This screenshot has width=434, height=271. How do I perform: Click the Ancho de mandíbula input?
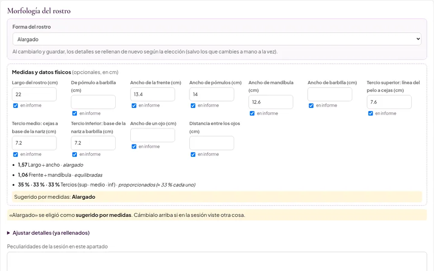(271, 102)
